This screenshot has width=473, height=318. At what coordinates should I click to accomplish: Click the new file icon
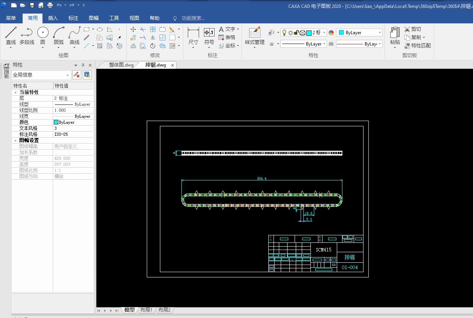point(14,5)
